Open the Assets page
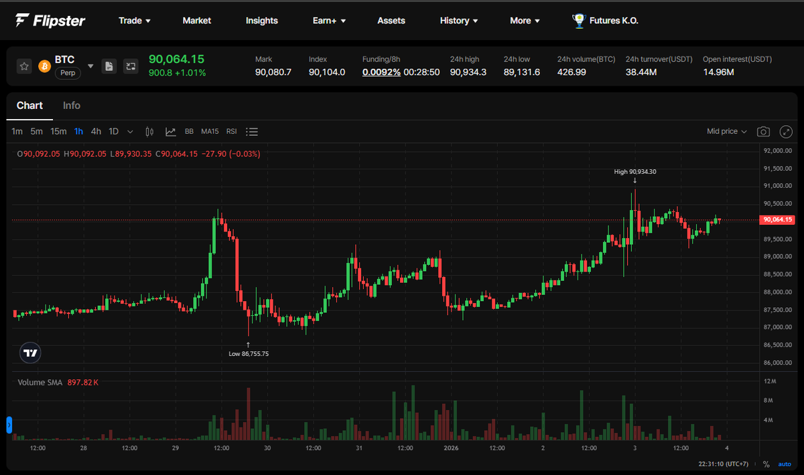The height and width of the screenshot is (475, 804). pyautogui.click(x=391, y=21)
